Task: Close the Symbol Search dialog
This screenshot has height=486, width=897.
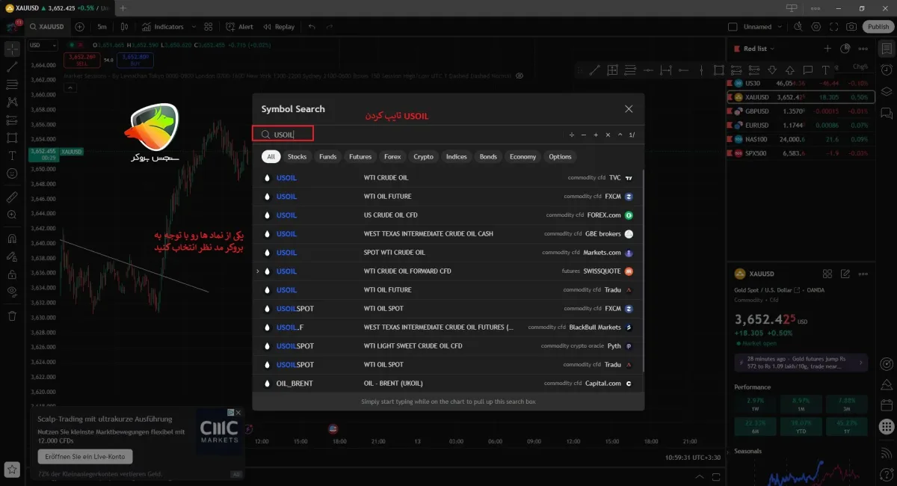Action: (629, 109)
